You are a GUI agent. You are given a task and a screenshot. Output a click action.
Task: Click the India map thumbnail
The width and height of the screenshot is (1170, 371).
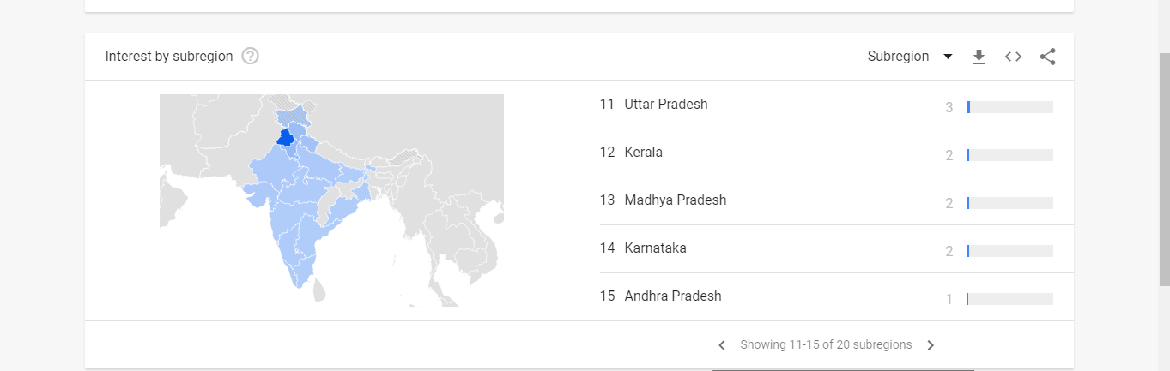tap(331, 200)
